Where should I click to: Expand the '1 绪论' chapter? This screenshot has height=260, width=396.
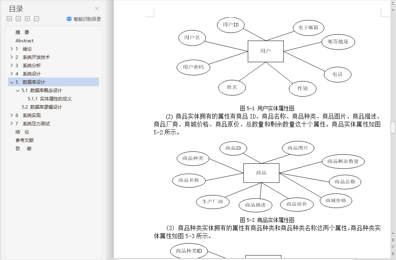(12, 49)
